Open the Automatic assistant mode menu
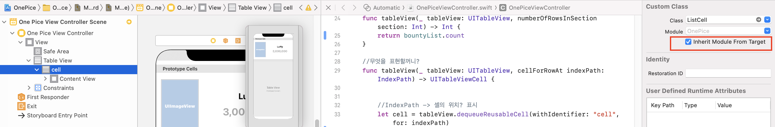Image resolution: width=775 pixels, height=127 pixels. coord(382,7)
